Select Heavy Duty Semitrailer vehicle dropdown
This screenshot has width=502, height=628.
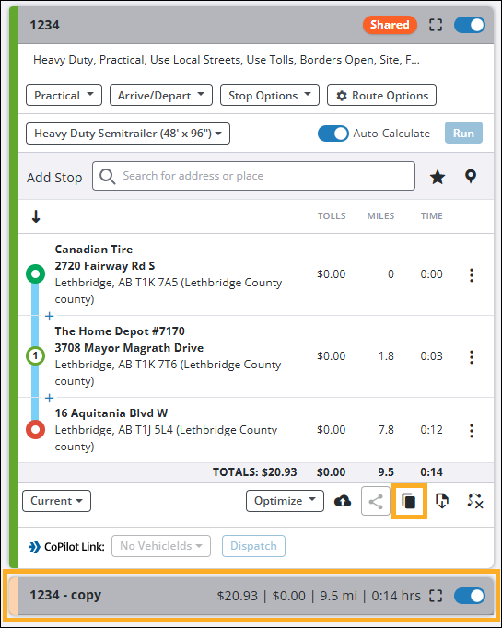coord(128,134)
